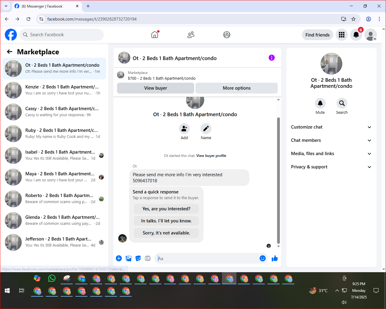386x309 pixels.
Task: Send 'In talks. I'll let you know.' response
Action: coord(166,221)
